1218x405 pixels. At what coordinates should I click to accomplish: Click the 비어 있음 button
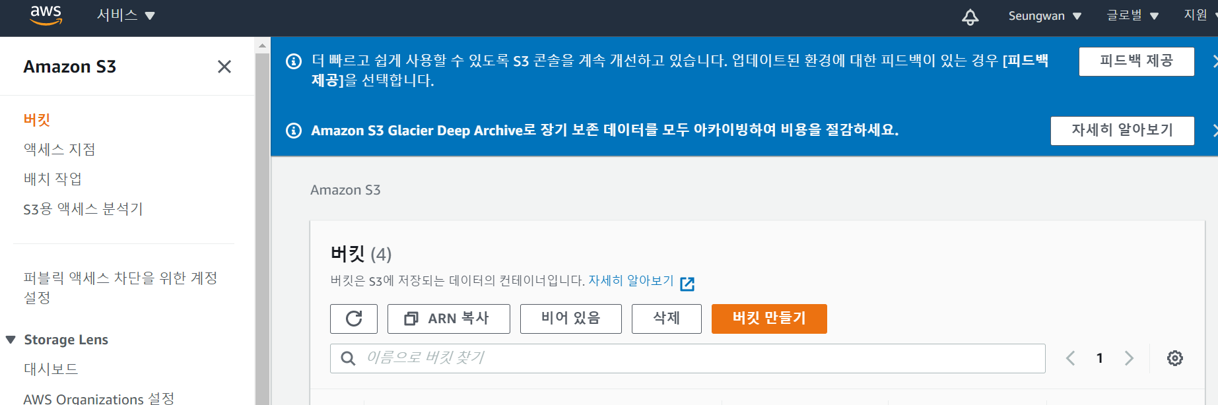(571, 319)
